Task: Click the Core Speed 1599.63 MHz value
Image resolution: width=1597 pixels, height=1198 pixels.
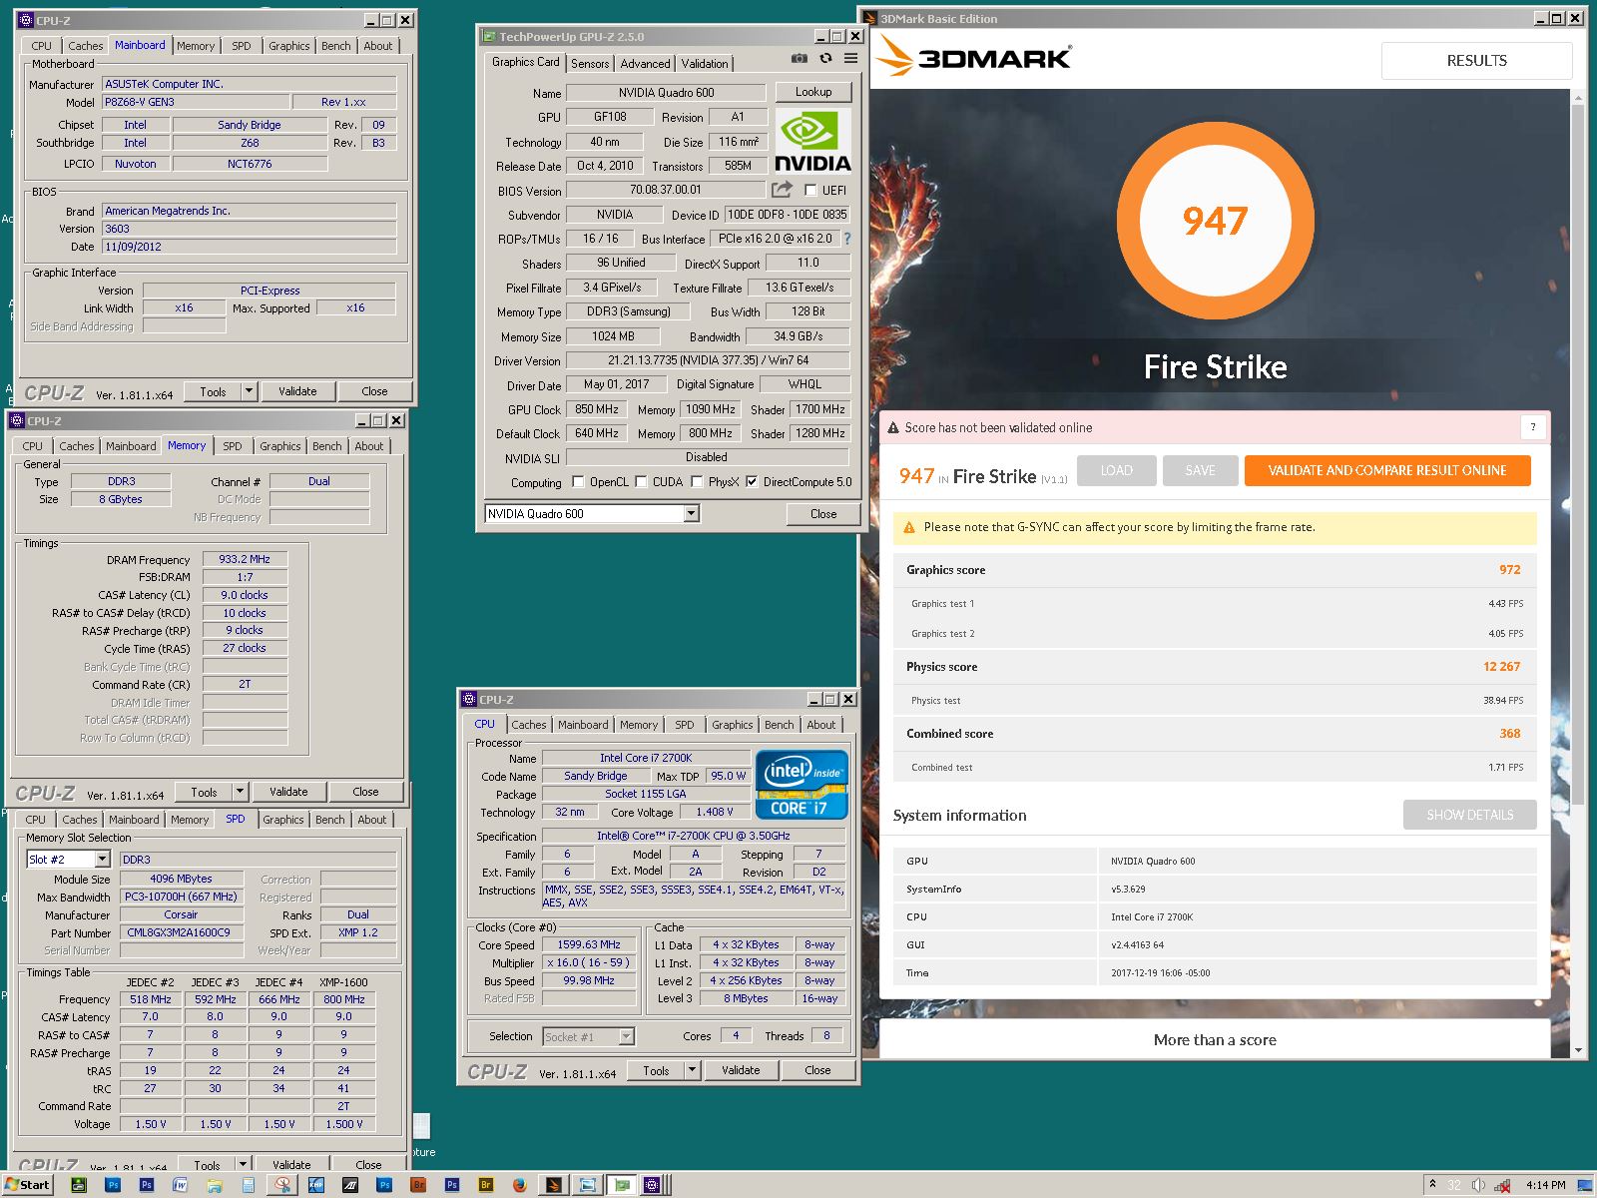Action: point(589,944)
